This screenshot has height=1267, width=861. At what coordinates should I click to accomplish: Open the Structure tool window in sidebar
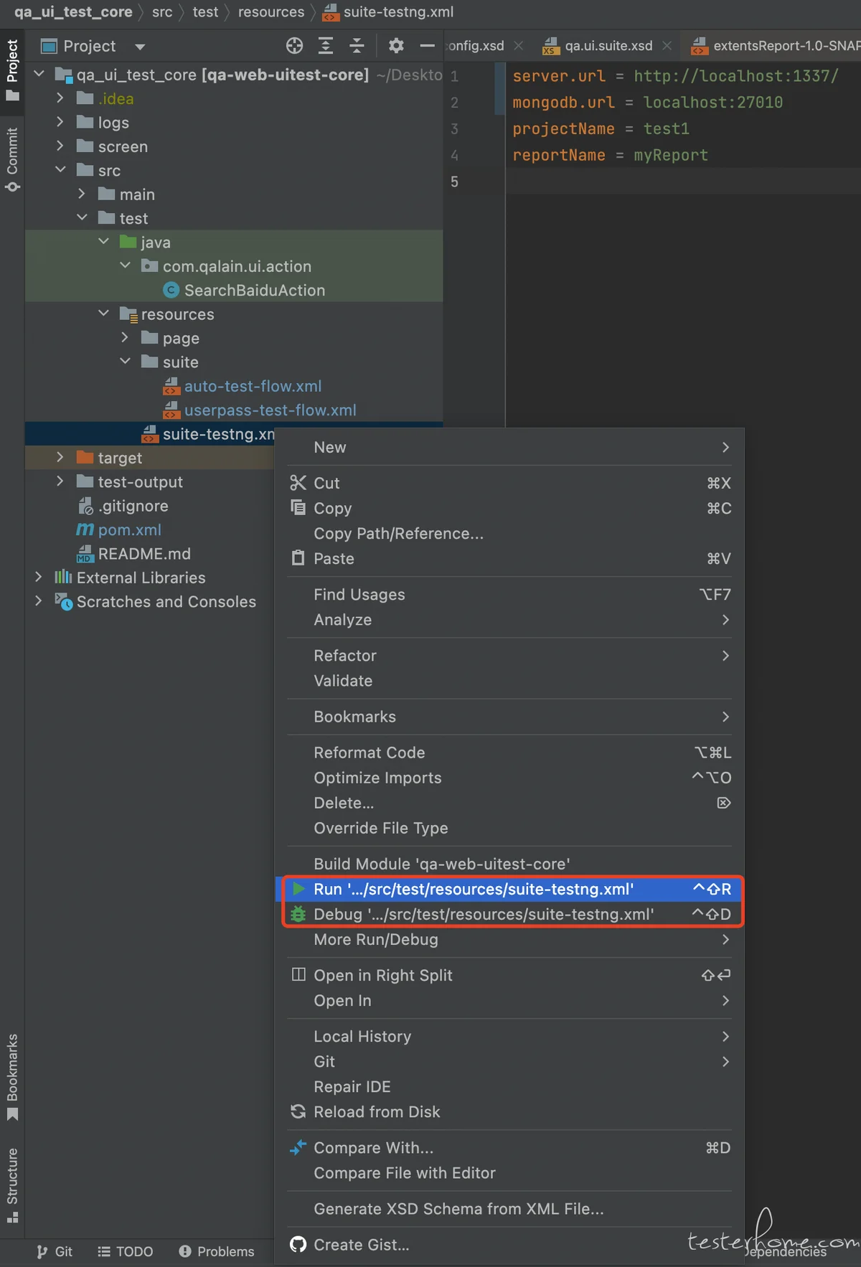pyautogui.click(x=12, y=1184)
